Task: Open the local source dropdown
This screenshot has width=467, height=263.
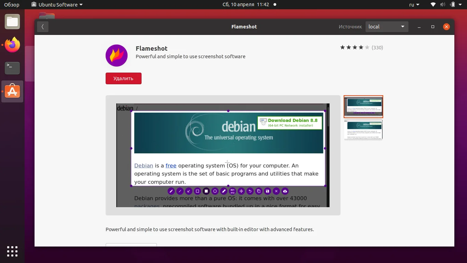Action: click(387, 26)
